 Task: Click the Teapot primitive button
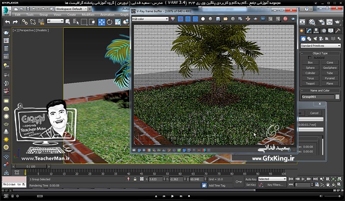click(x=310, y=83)
